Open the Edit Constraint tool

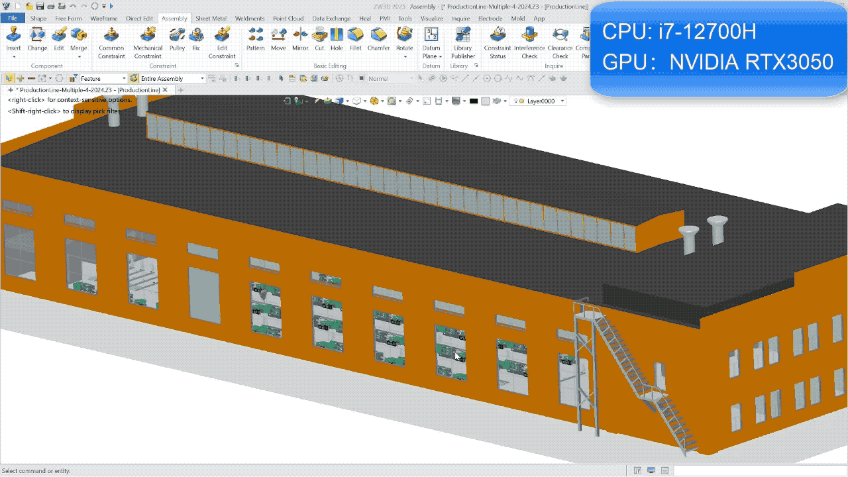(x=222, y=42)
